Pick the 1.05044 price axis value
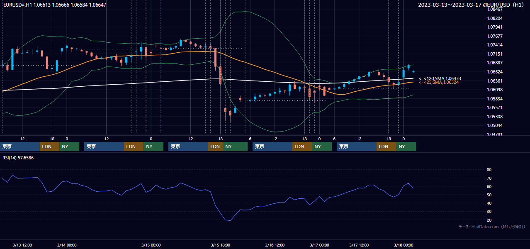This screenshot has height=249, width=530. tap(495, 125)
